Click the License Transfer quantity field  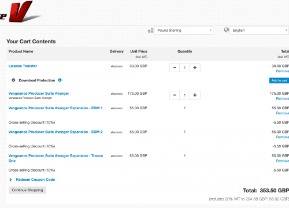pyautogui.click(x=184, y=68)
